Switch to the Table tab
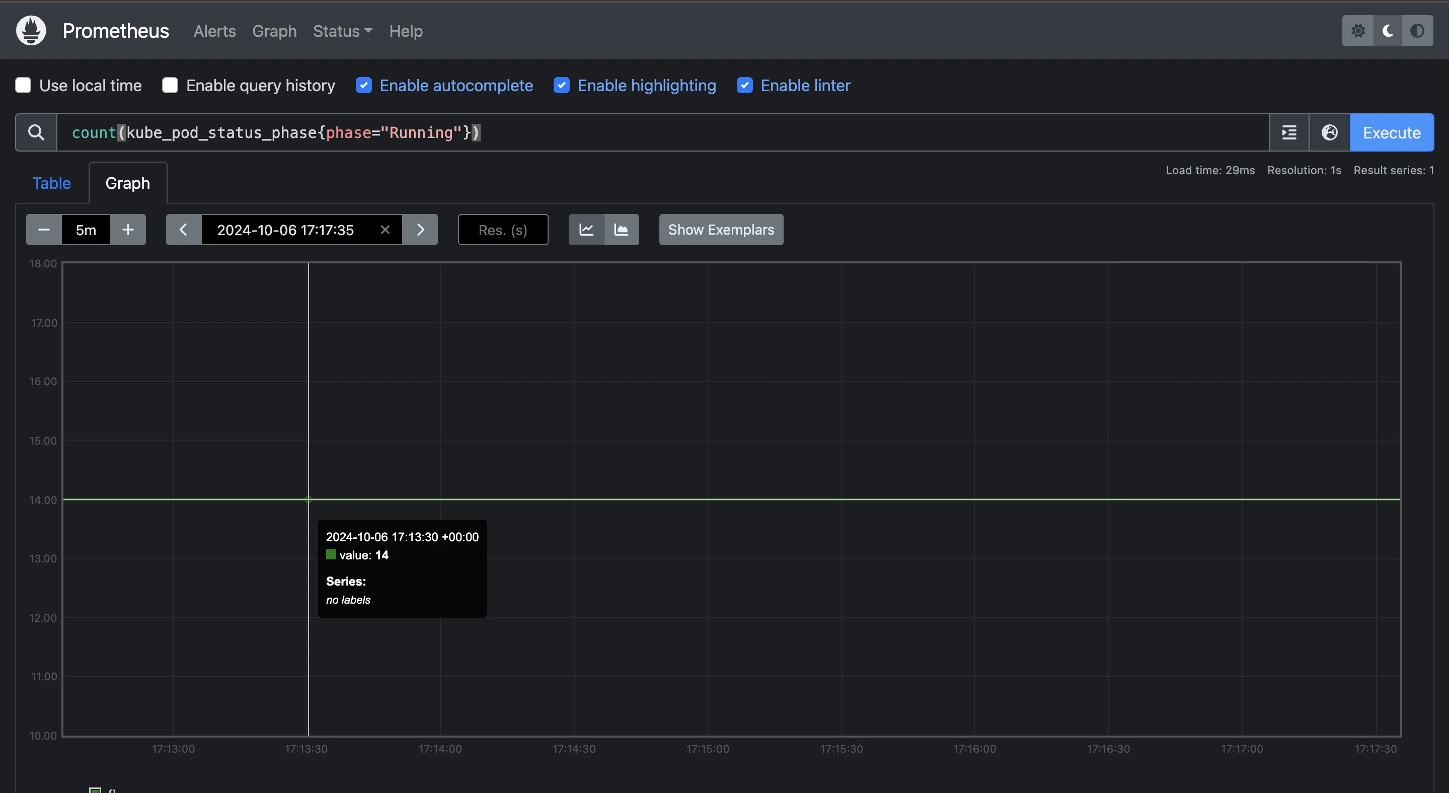The height and width of the screenshot is (793, 1449). [x=52, y=183]
